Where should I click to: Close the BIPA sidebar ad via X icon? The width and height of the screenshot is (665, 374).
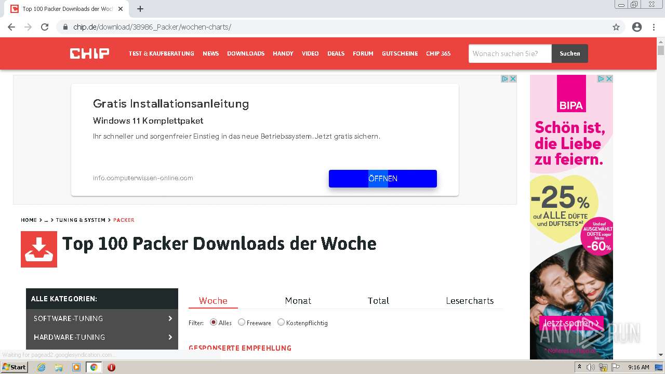(x=609, y=79)
